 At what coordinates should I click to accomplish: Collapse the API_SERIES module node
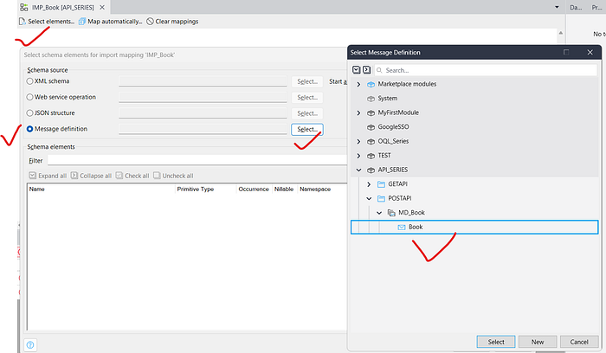[x=358, y=170]
